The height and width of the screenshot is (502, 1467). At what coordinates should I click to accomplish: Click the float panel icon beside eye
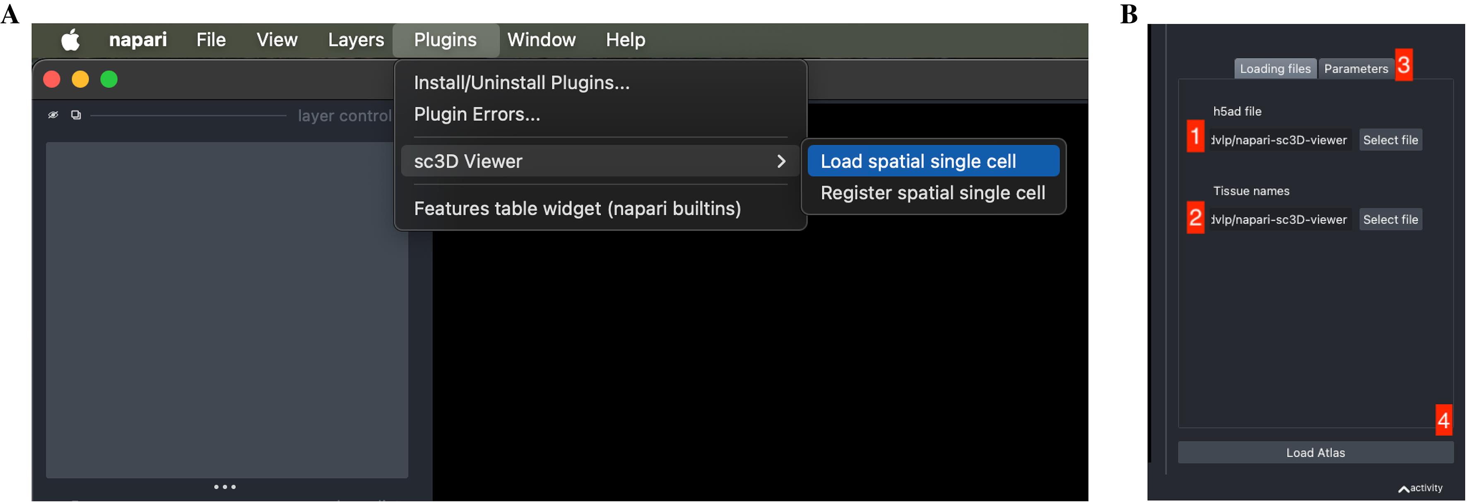pos(76,115)
